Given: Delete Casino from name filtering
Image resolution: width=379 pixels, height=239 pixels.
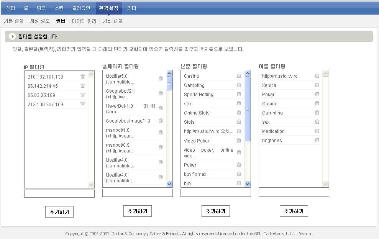Looking at the screenshot, I should [x=317, y=103].
